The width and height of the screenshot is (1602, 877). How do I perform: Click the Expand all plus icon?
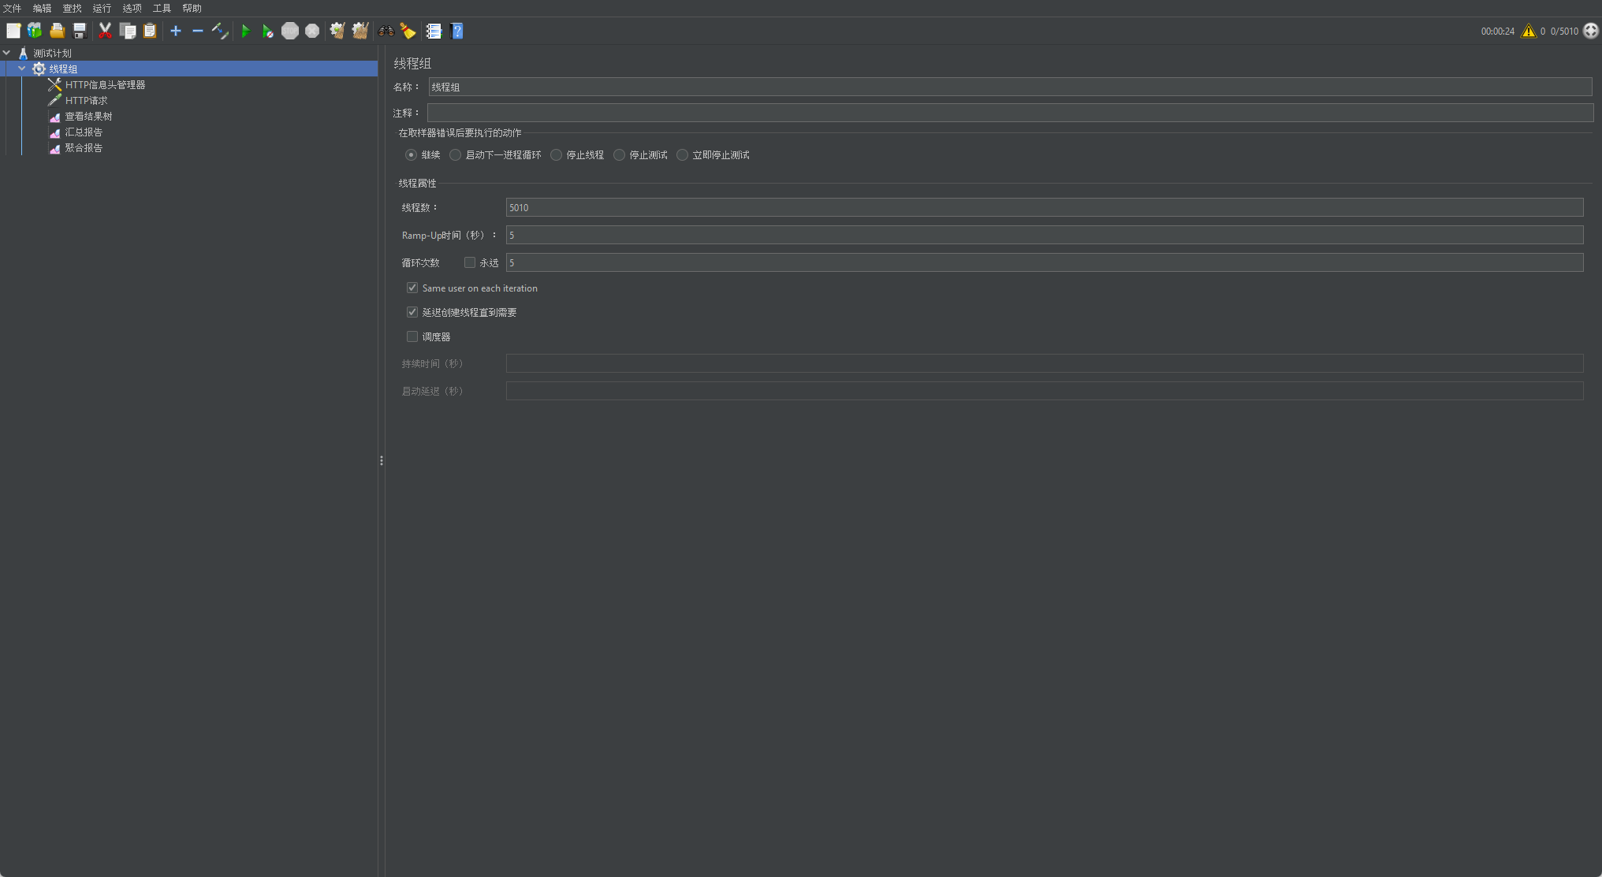(x=176, y=31)
